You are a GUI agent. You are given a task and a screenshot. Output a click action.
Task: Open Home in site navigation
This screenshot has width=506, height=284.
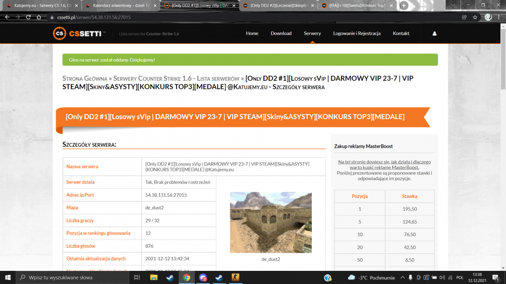[252, 33]
